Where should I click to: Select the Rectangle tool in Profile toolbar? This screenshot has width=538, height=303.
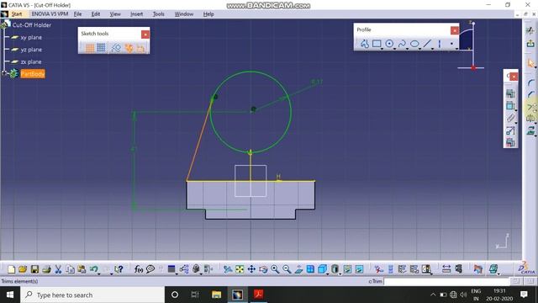377,44
